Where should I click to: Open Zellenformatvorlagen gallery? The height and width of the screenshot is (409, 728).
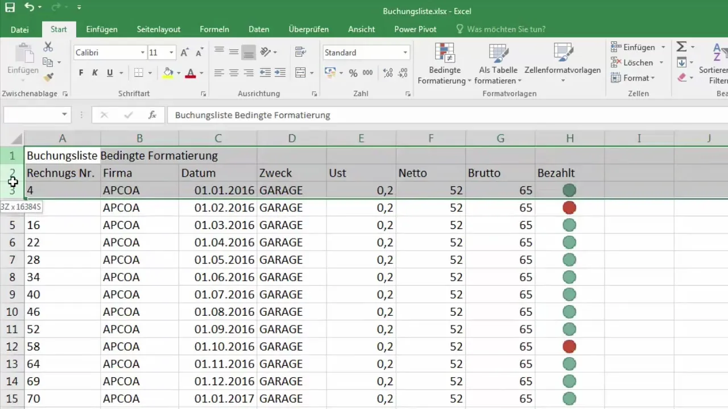click(x=562, y=63)
